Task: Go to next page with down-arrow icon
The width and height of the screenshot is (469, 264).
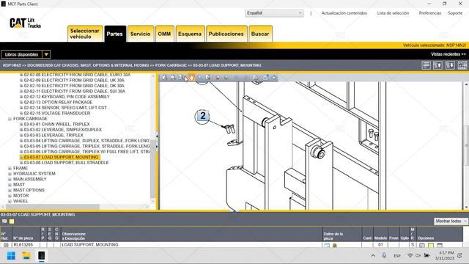Action: click(450, 65)
